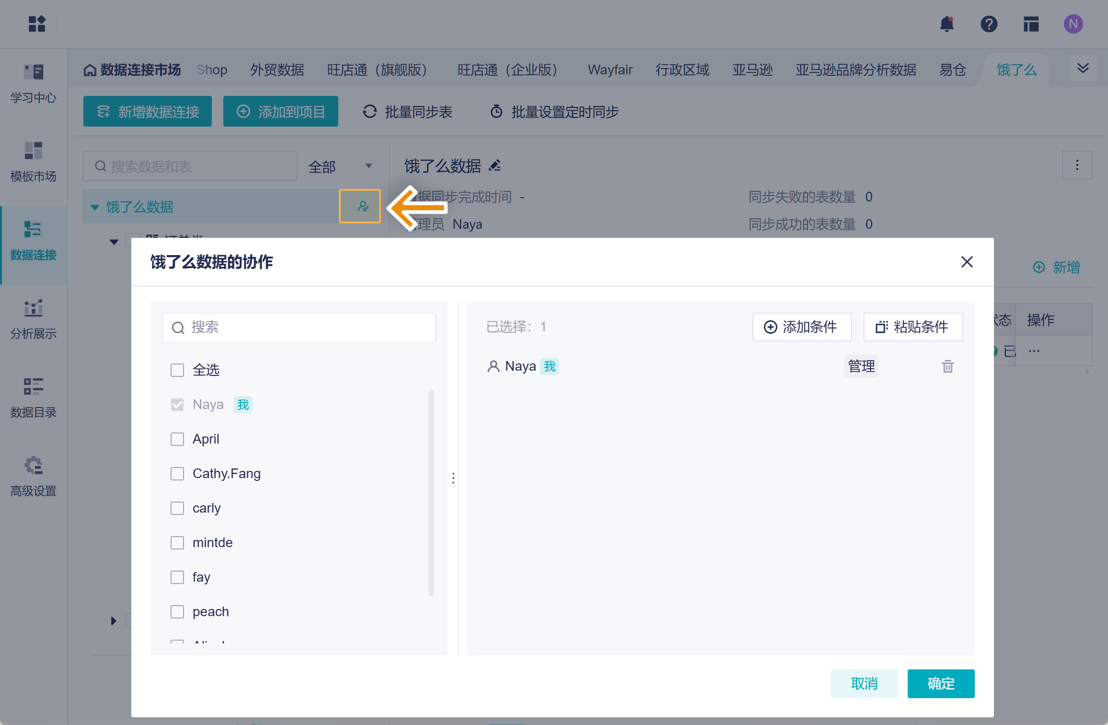Click the 确定 button
Viewport: 1108px width, 725px height.
point(940,683)
